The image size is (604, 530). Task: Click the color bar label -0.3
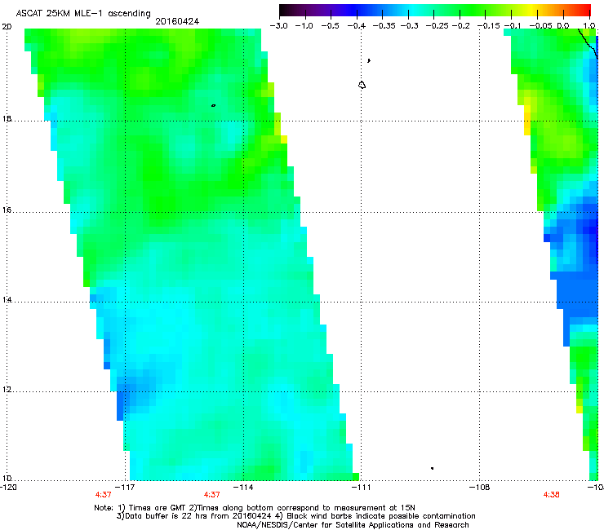tap(409, 26)
